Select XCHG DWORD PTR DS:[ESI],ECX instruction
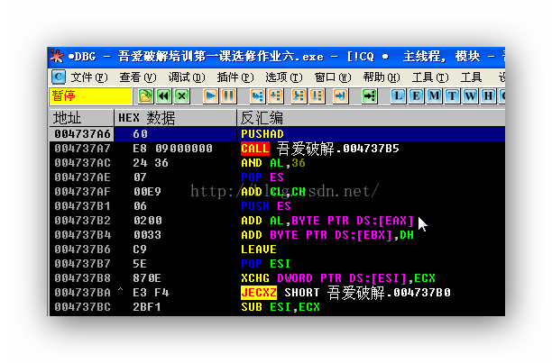The height and width of the screenshot is (363, 552). 338,278
